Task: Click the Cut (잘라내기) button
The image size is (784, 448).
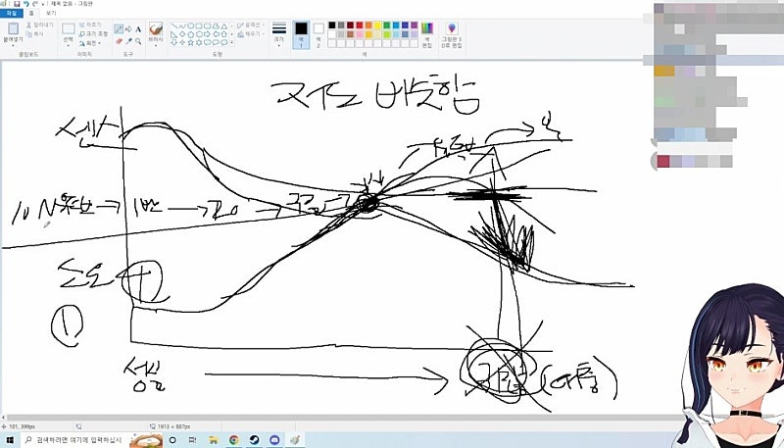Action: [40, 25]
